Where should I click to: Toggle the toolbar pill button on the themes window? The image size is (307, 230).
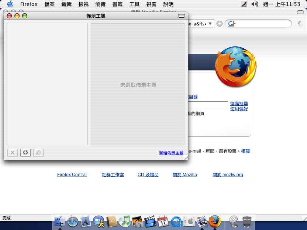pos(182,16)
